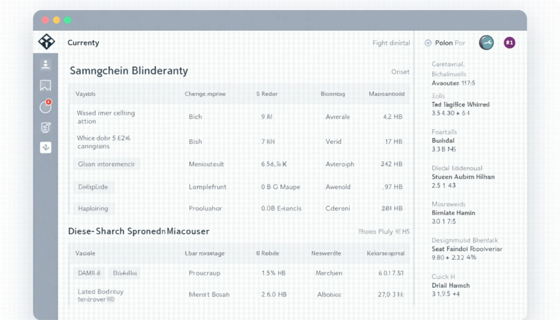Open Seat Faindoi Rooolveriar entry
Image resolution: width=560 pixels, height=320 pixels.
coord(467,249)
